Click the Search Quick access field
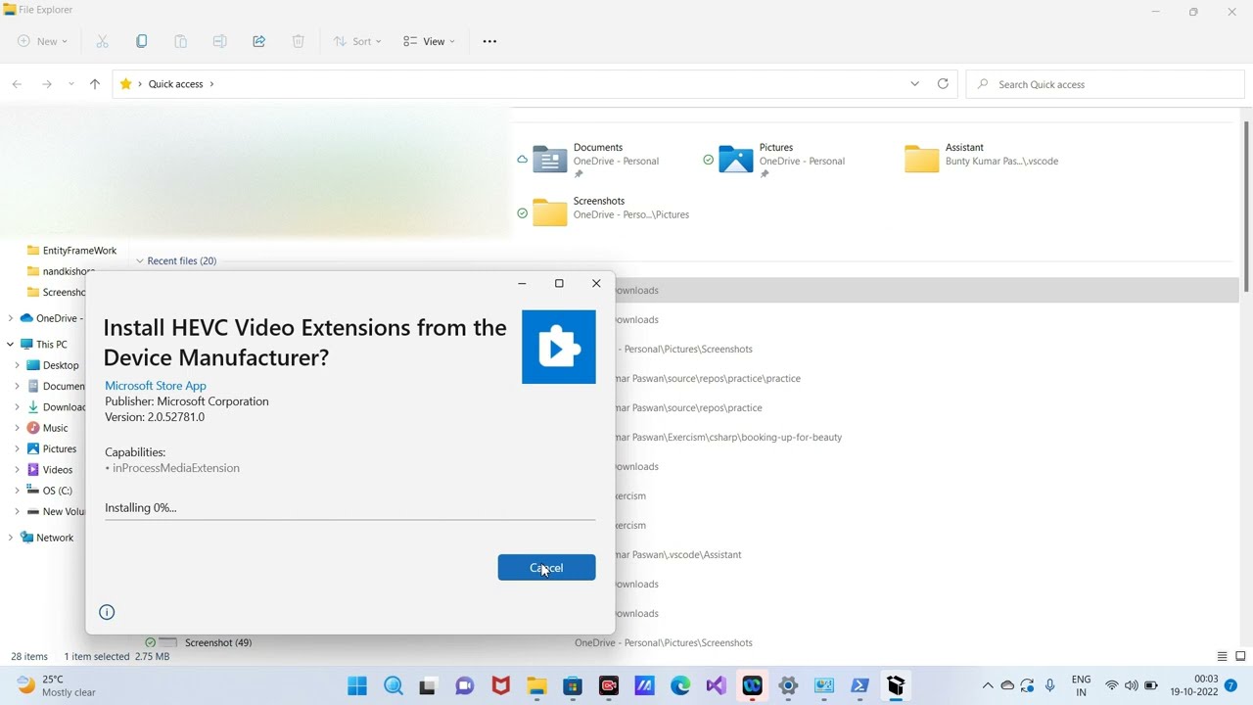This screenshot has height=705, width=1253. point(1105,84)
